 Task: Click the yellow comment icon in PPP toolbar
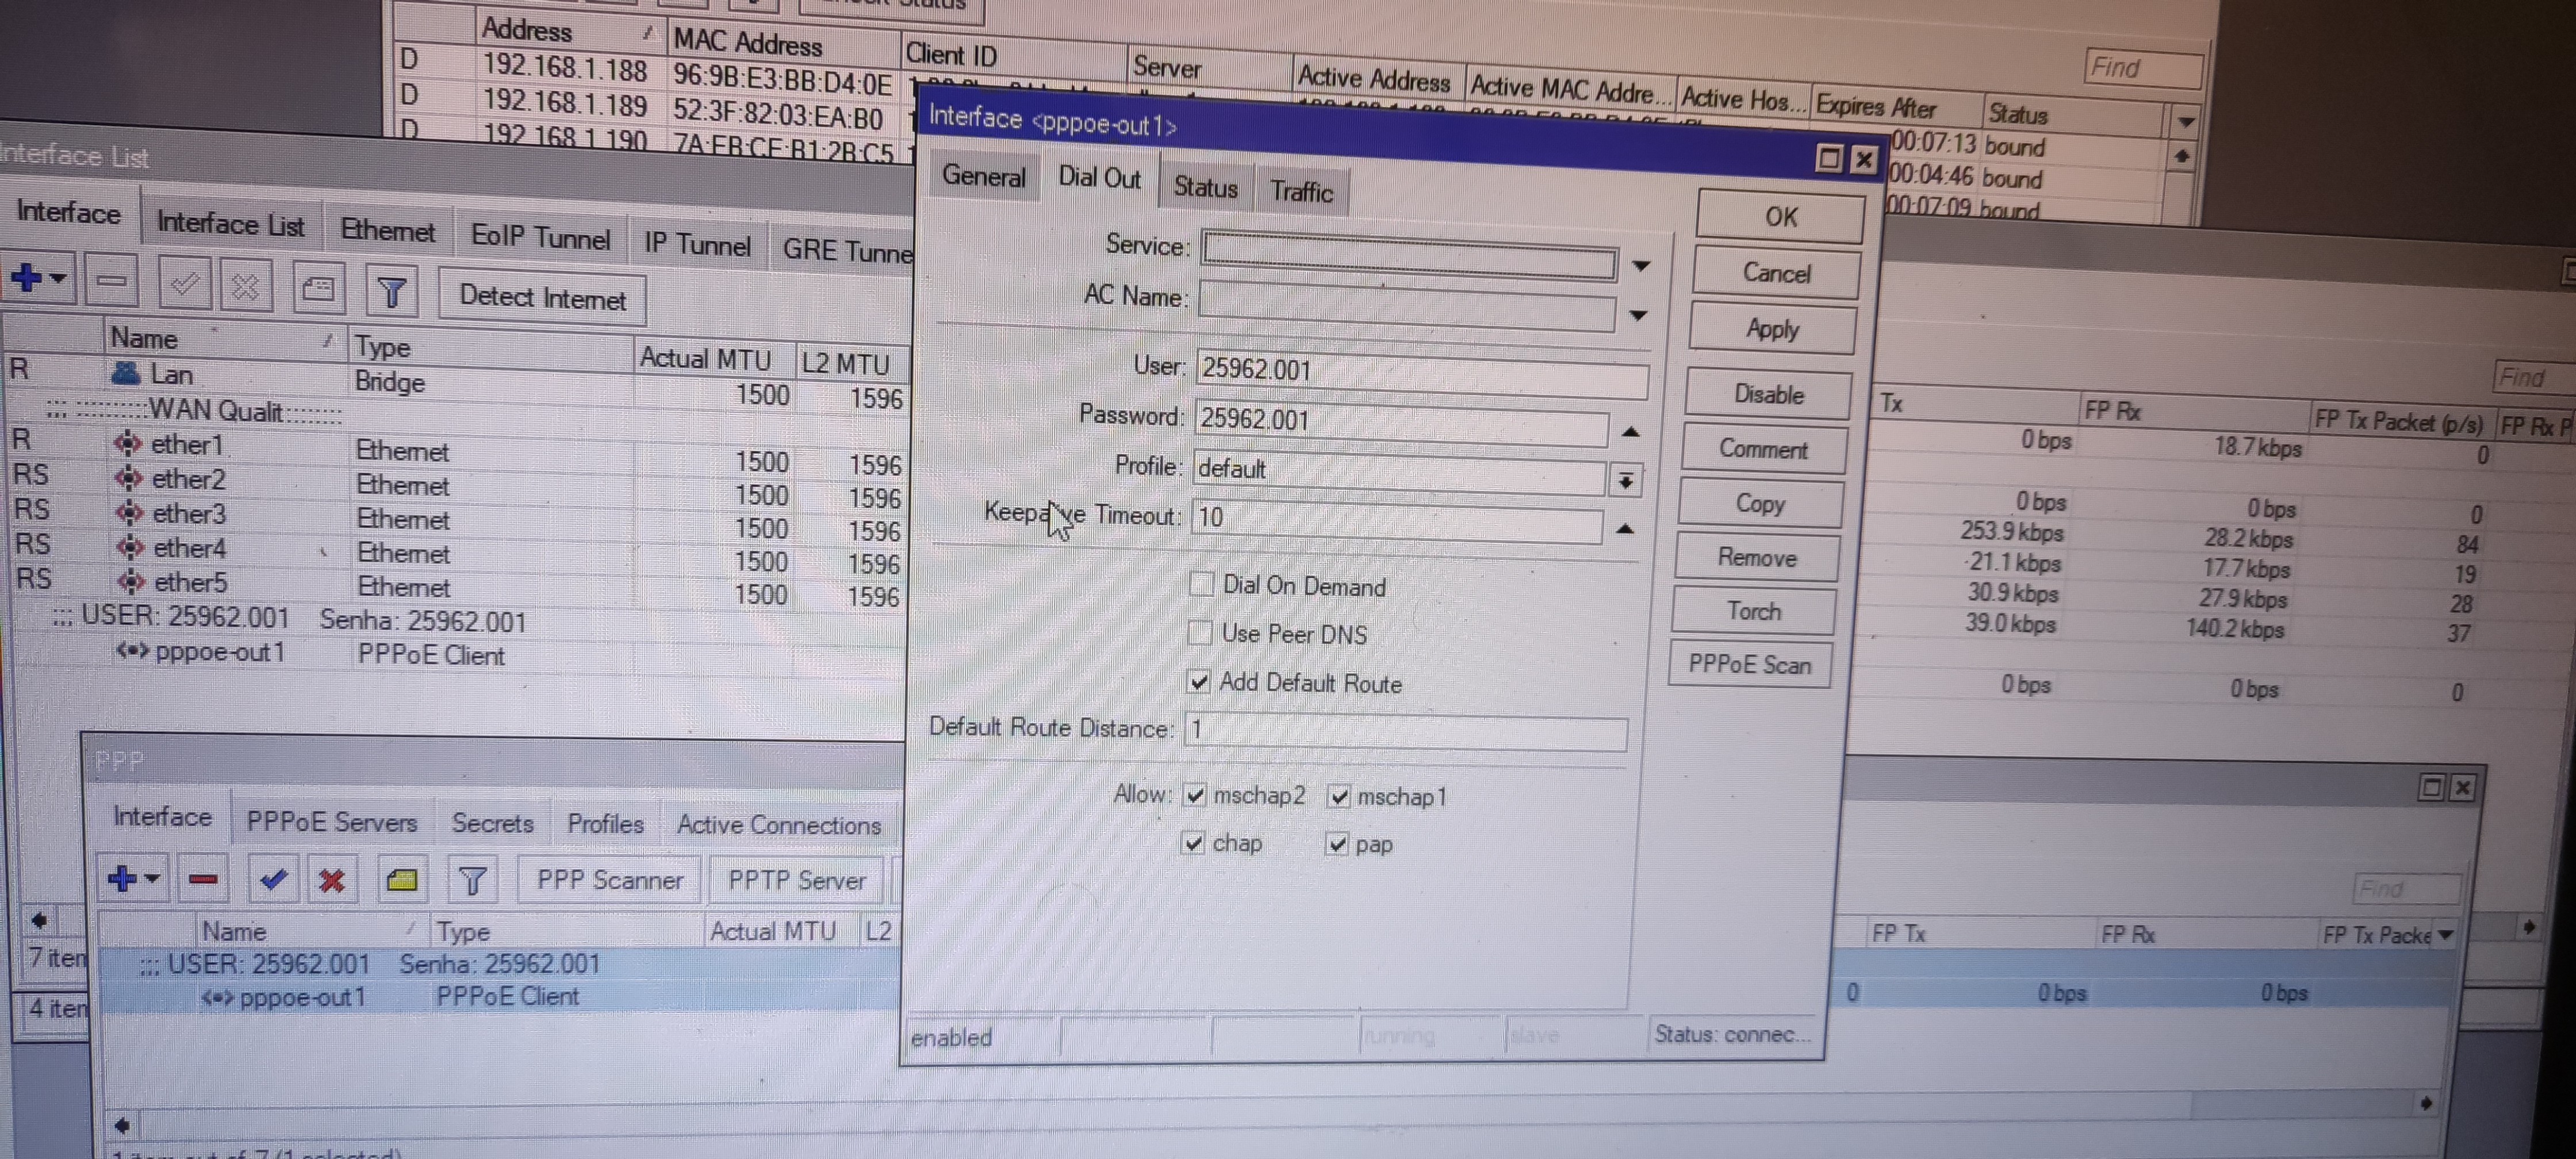coord(402,880)
